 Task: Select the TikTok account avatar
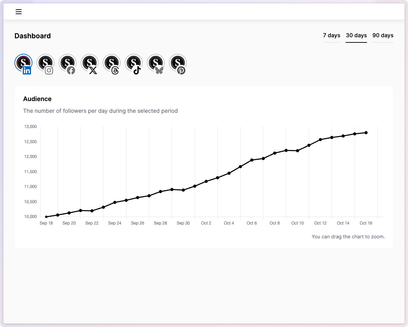tap(134, 63)
